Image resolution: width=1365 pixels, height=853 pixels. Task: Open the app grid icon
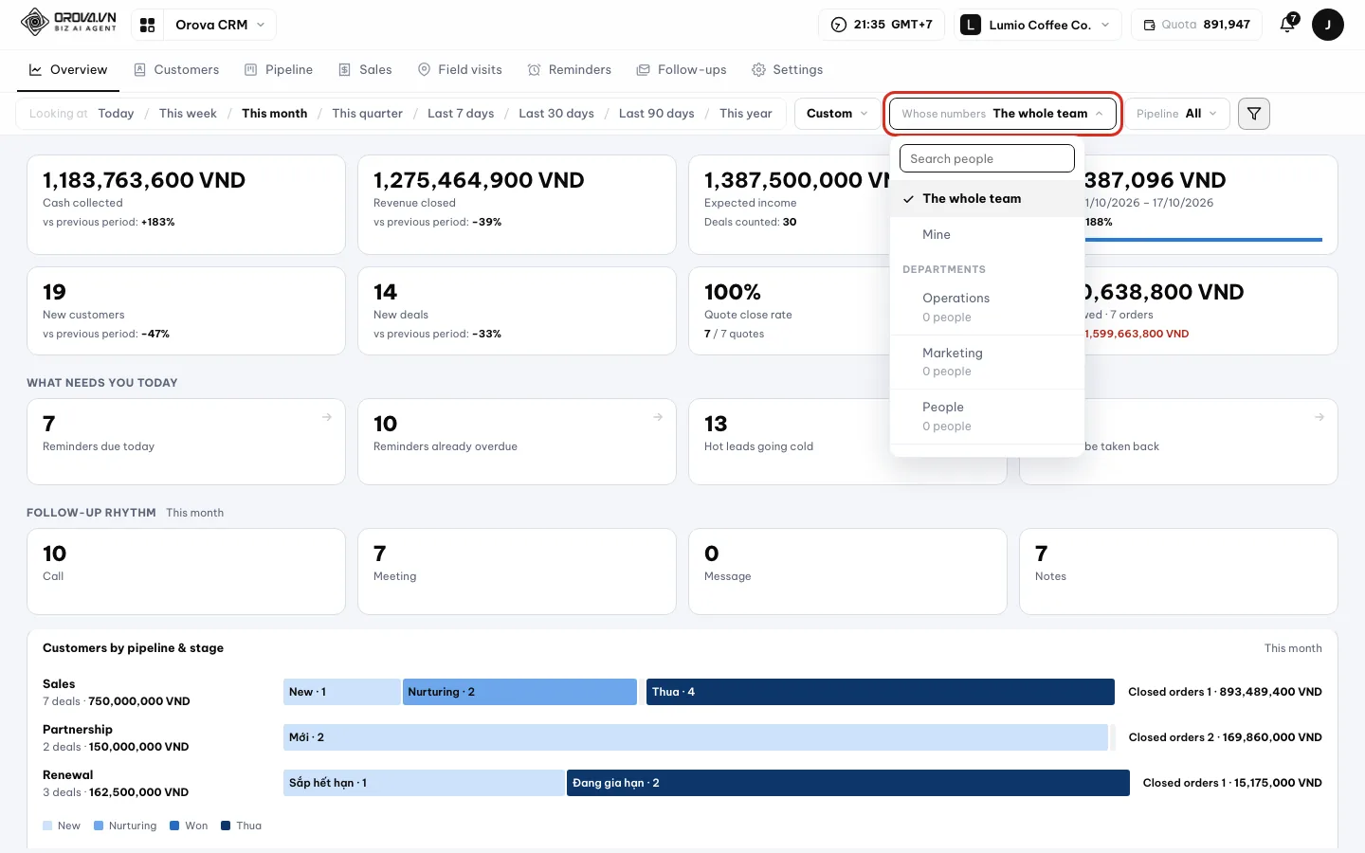click(148, 25)
